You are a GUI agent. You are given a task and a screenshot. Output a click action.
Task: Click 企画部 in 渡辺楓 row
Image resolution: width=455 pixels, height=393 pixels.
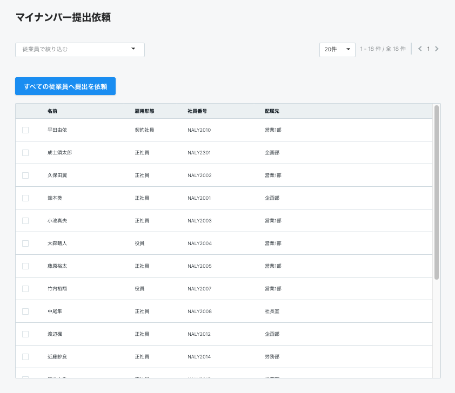point(272,334)
